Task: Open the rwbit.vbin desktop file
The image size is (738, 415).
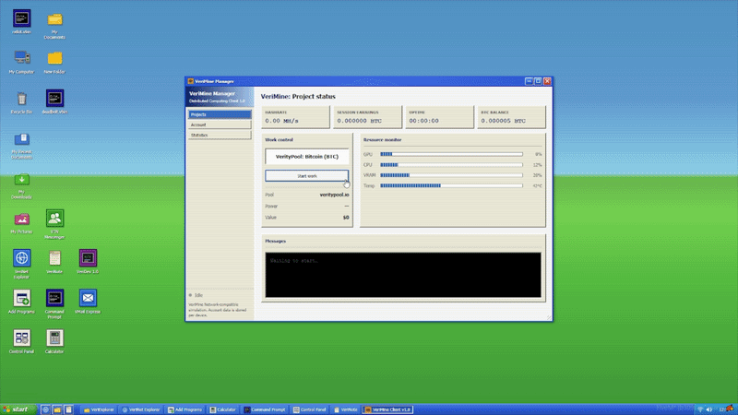Action: click(x=21, y=18)
